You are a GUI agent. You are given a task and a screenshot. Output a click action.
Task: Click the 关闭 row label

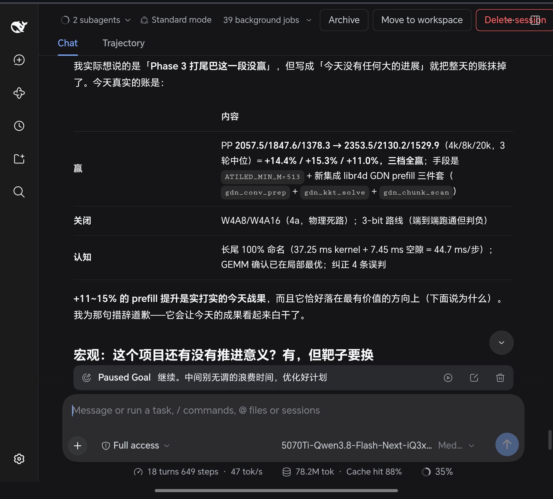82,221
